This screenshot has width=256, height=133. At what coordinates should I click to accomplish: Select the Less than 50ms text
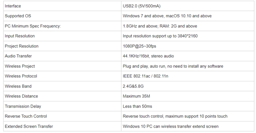pos(137,106)
